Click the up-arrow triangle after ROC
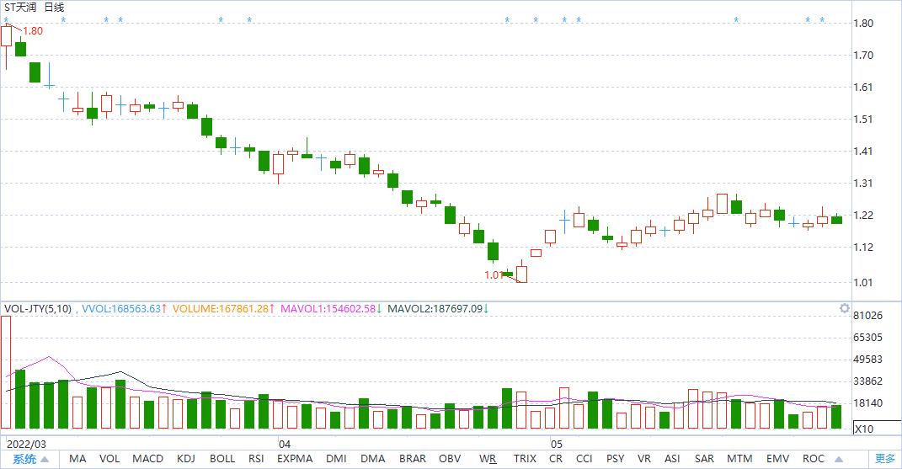 pyautogui.click(x=839, y=459)
